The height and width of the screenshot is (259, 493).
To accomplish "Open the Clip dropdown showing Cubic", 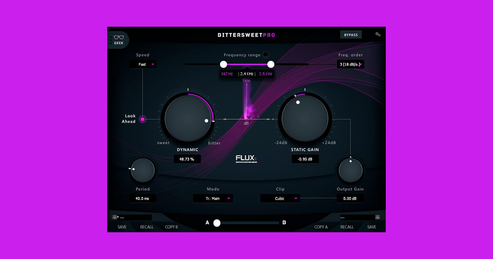I will [x=280, y=199].
